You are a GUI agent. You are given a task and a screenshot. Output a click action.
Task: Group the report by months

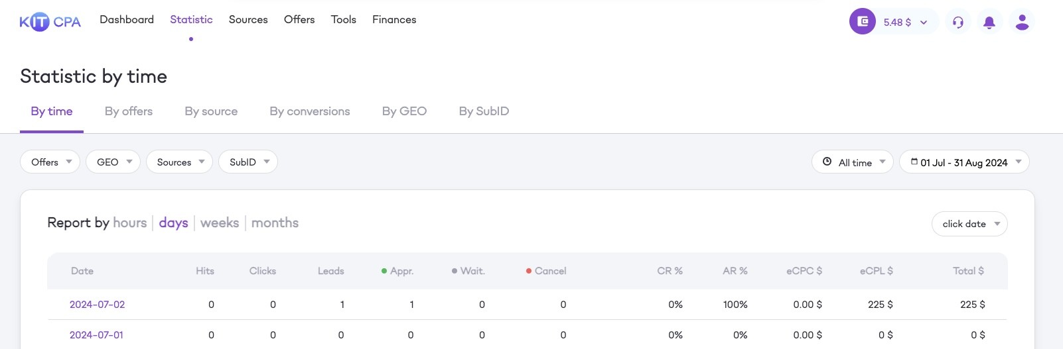click(x=275, y=223)
